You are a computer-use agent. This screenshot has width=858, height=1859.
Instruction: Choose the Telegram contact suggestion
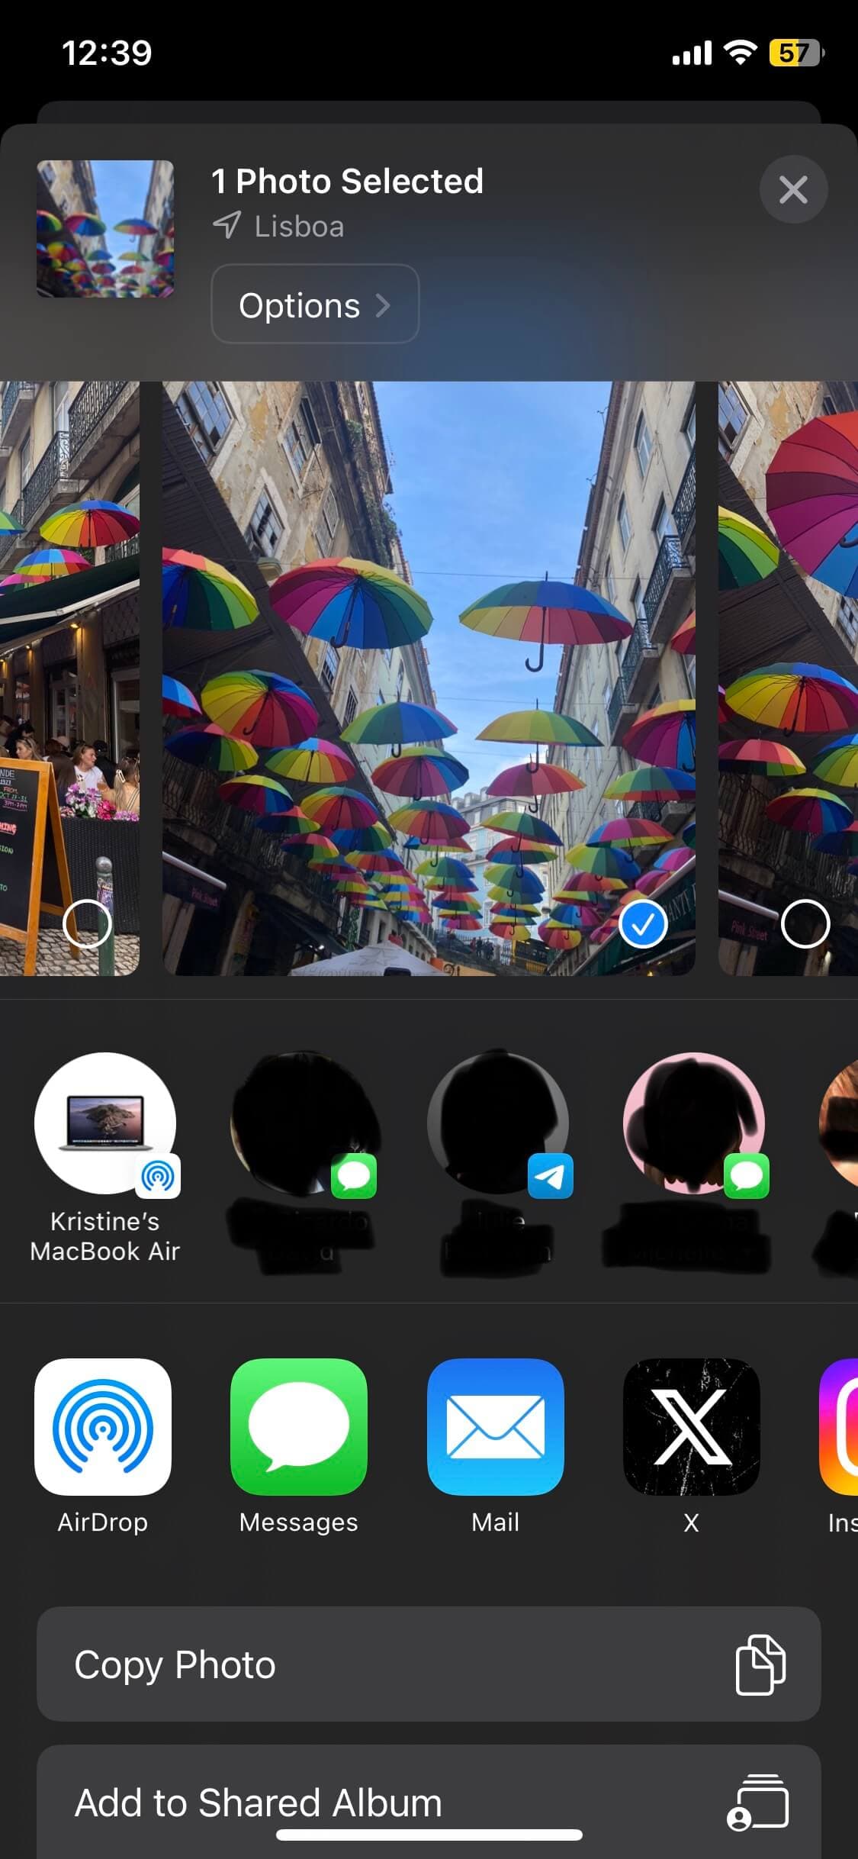click(x=497, y=1123)
